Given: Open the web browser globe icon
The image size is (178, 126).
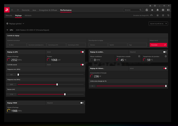Looking at the screenshot, I should pos(147,10).
